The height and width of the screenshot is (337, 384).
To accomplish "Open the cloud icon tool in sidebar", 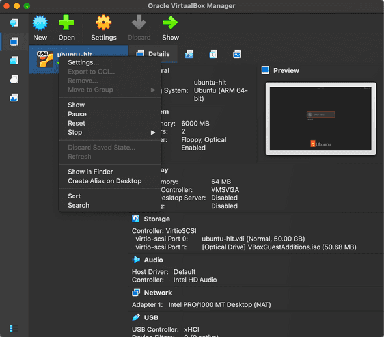I will point(14,79).
